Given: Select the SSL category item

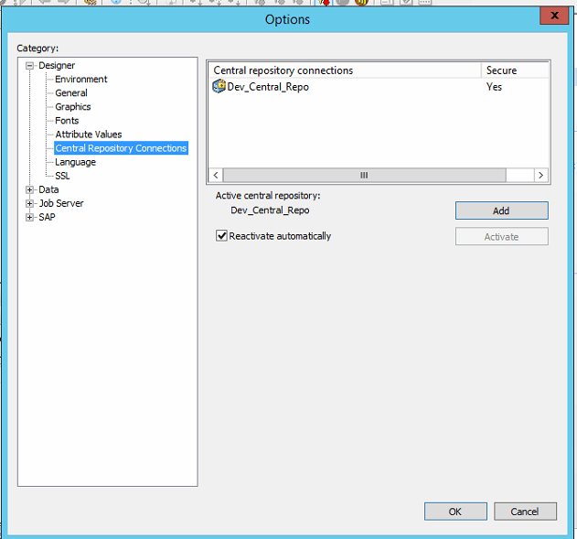Looking at the screenshot, I should click(62, 176).
